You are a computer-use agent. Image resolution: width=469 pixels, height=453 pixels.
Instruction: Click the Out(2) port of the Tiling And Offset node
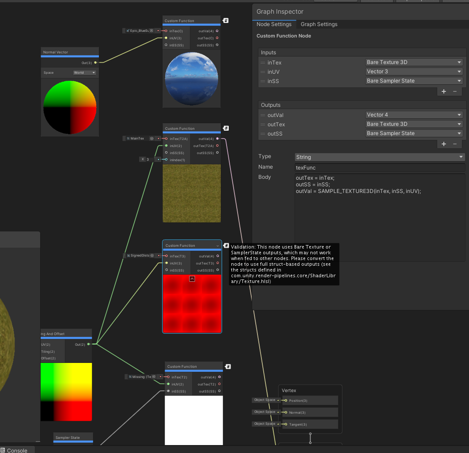[x=88, y=344]
